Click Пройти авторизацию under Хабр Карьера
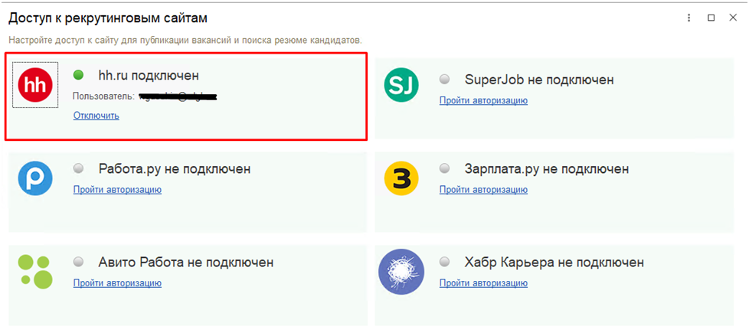The height and width of the screenshot is (333, 749). coord(483,282)
